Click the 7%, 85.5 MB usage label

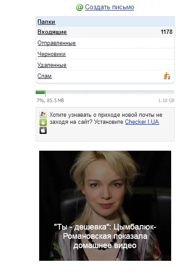click(50, 100)
